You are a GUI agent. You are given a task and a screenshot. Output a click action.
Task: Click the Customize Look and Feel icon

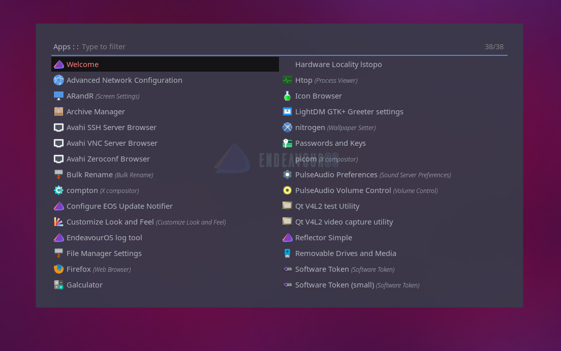coord(58,222)
